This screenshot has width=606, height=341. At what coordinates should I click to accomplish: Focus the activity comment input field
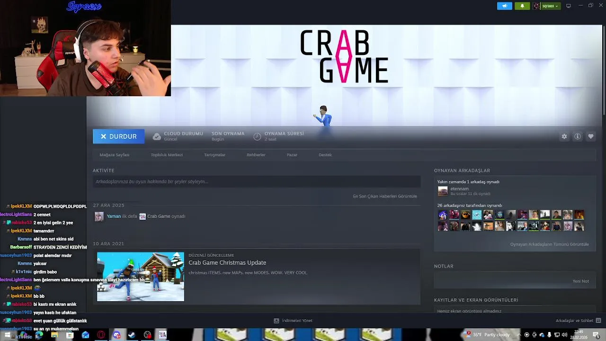coord(257,181)
